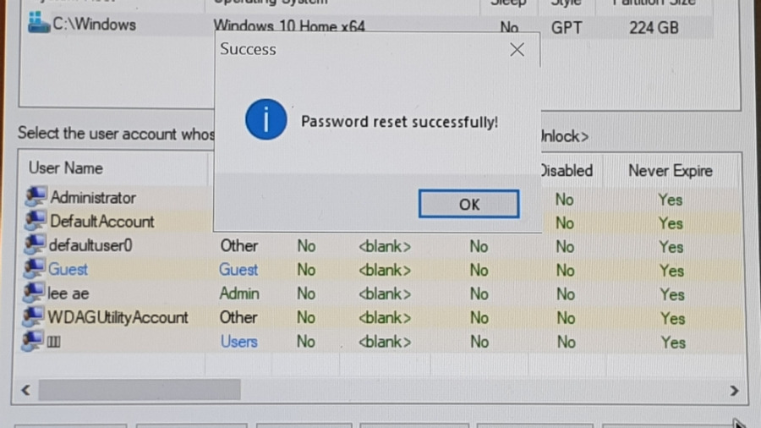The image size is (761, 428).
Task: Select the Windows 10 Home x64 entry
Action: 289,25
